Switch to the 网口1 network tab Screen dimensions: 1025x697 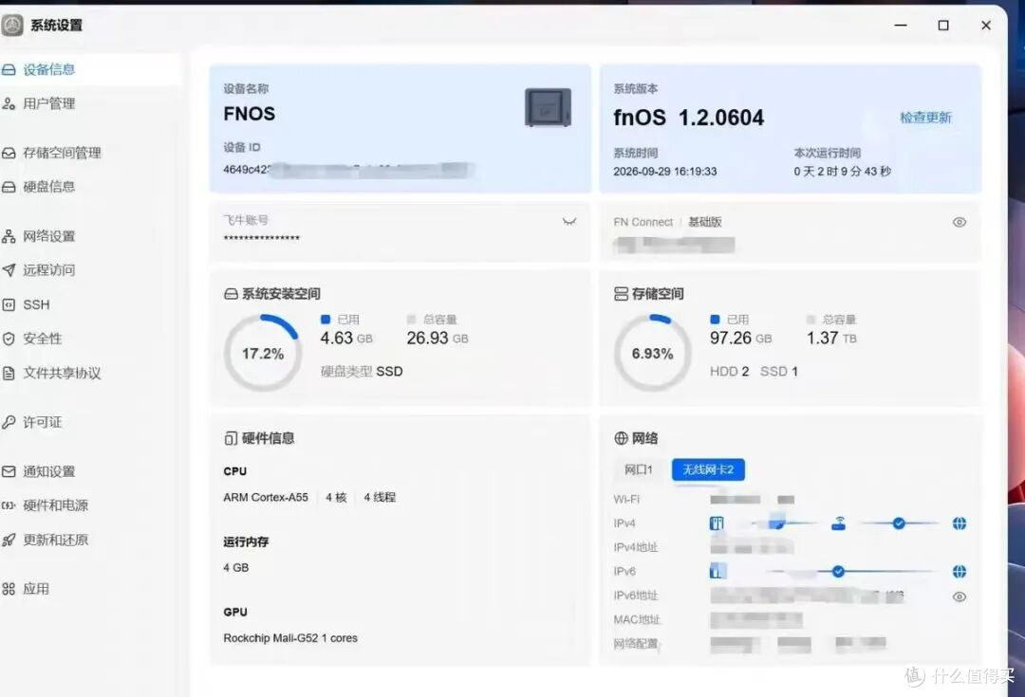point(639,469)
